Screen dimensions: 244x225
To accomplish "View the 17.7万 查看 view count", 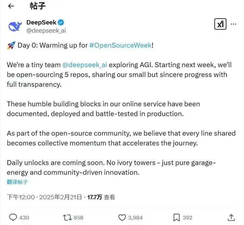I will (x=101, y=197).
